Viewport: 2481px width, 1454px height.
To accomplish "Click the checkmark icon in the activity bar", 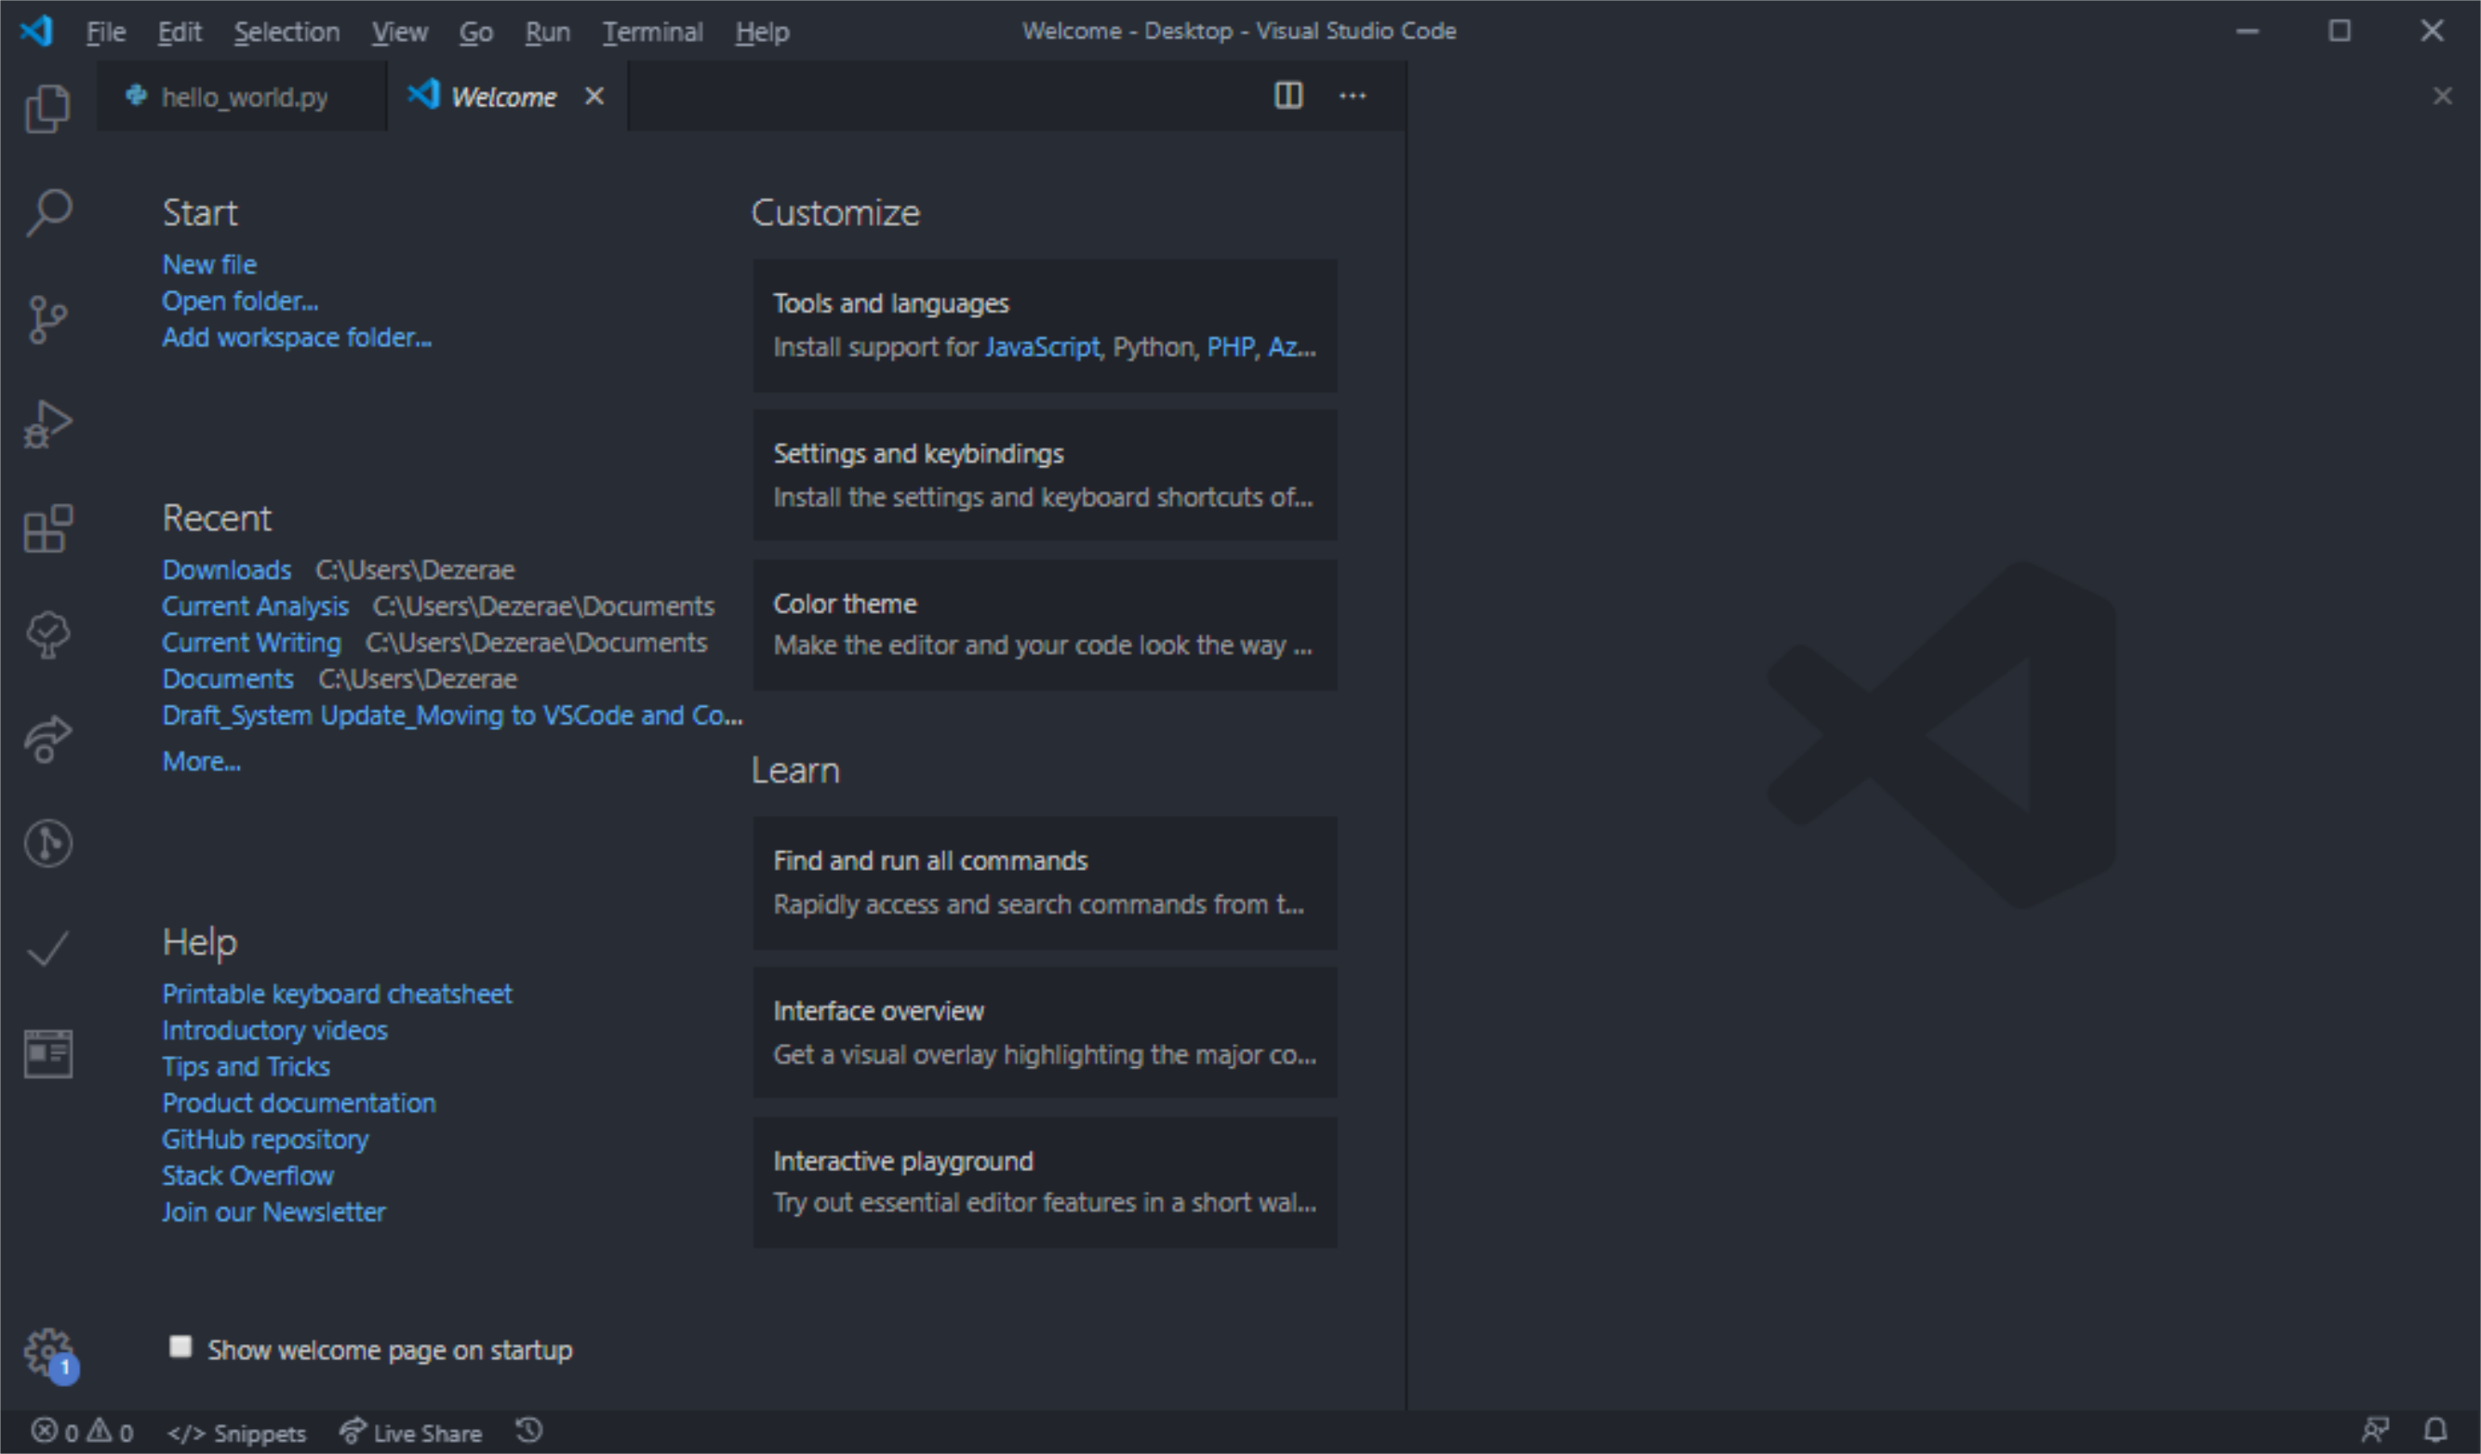I will pos(47,949).
